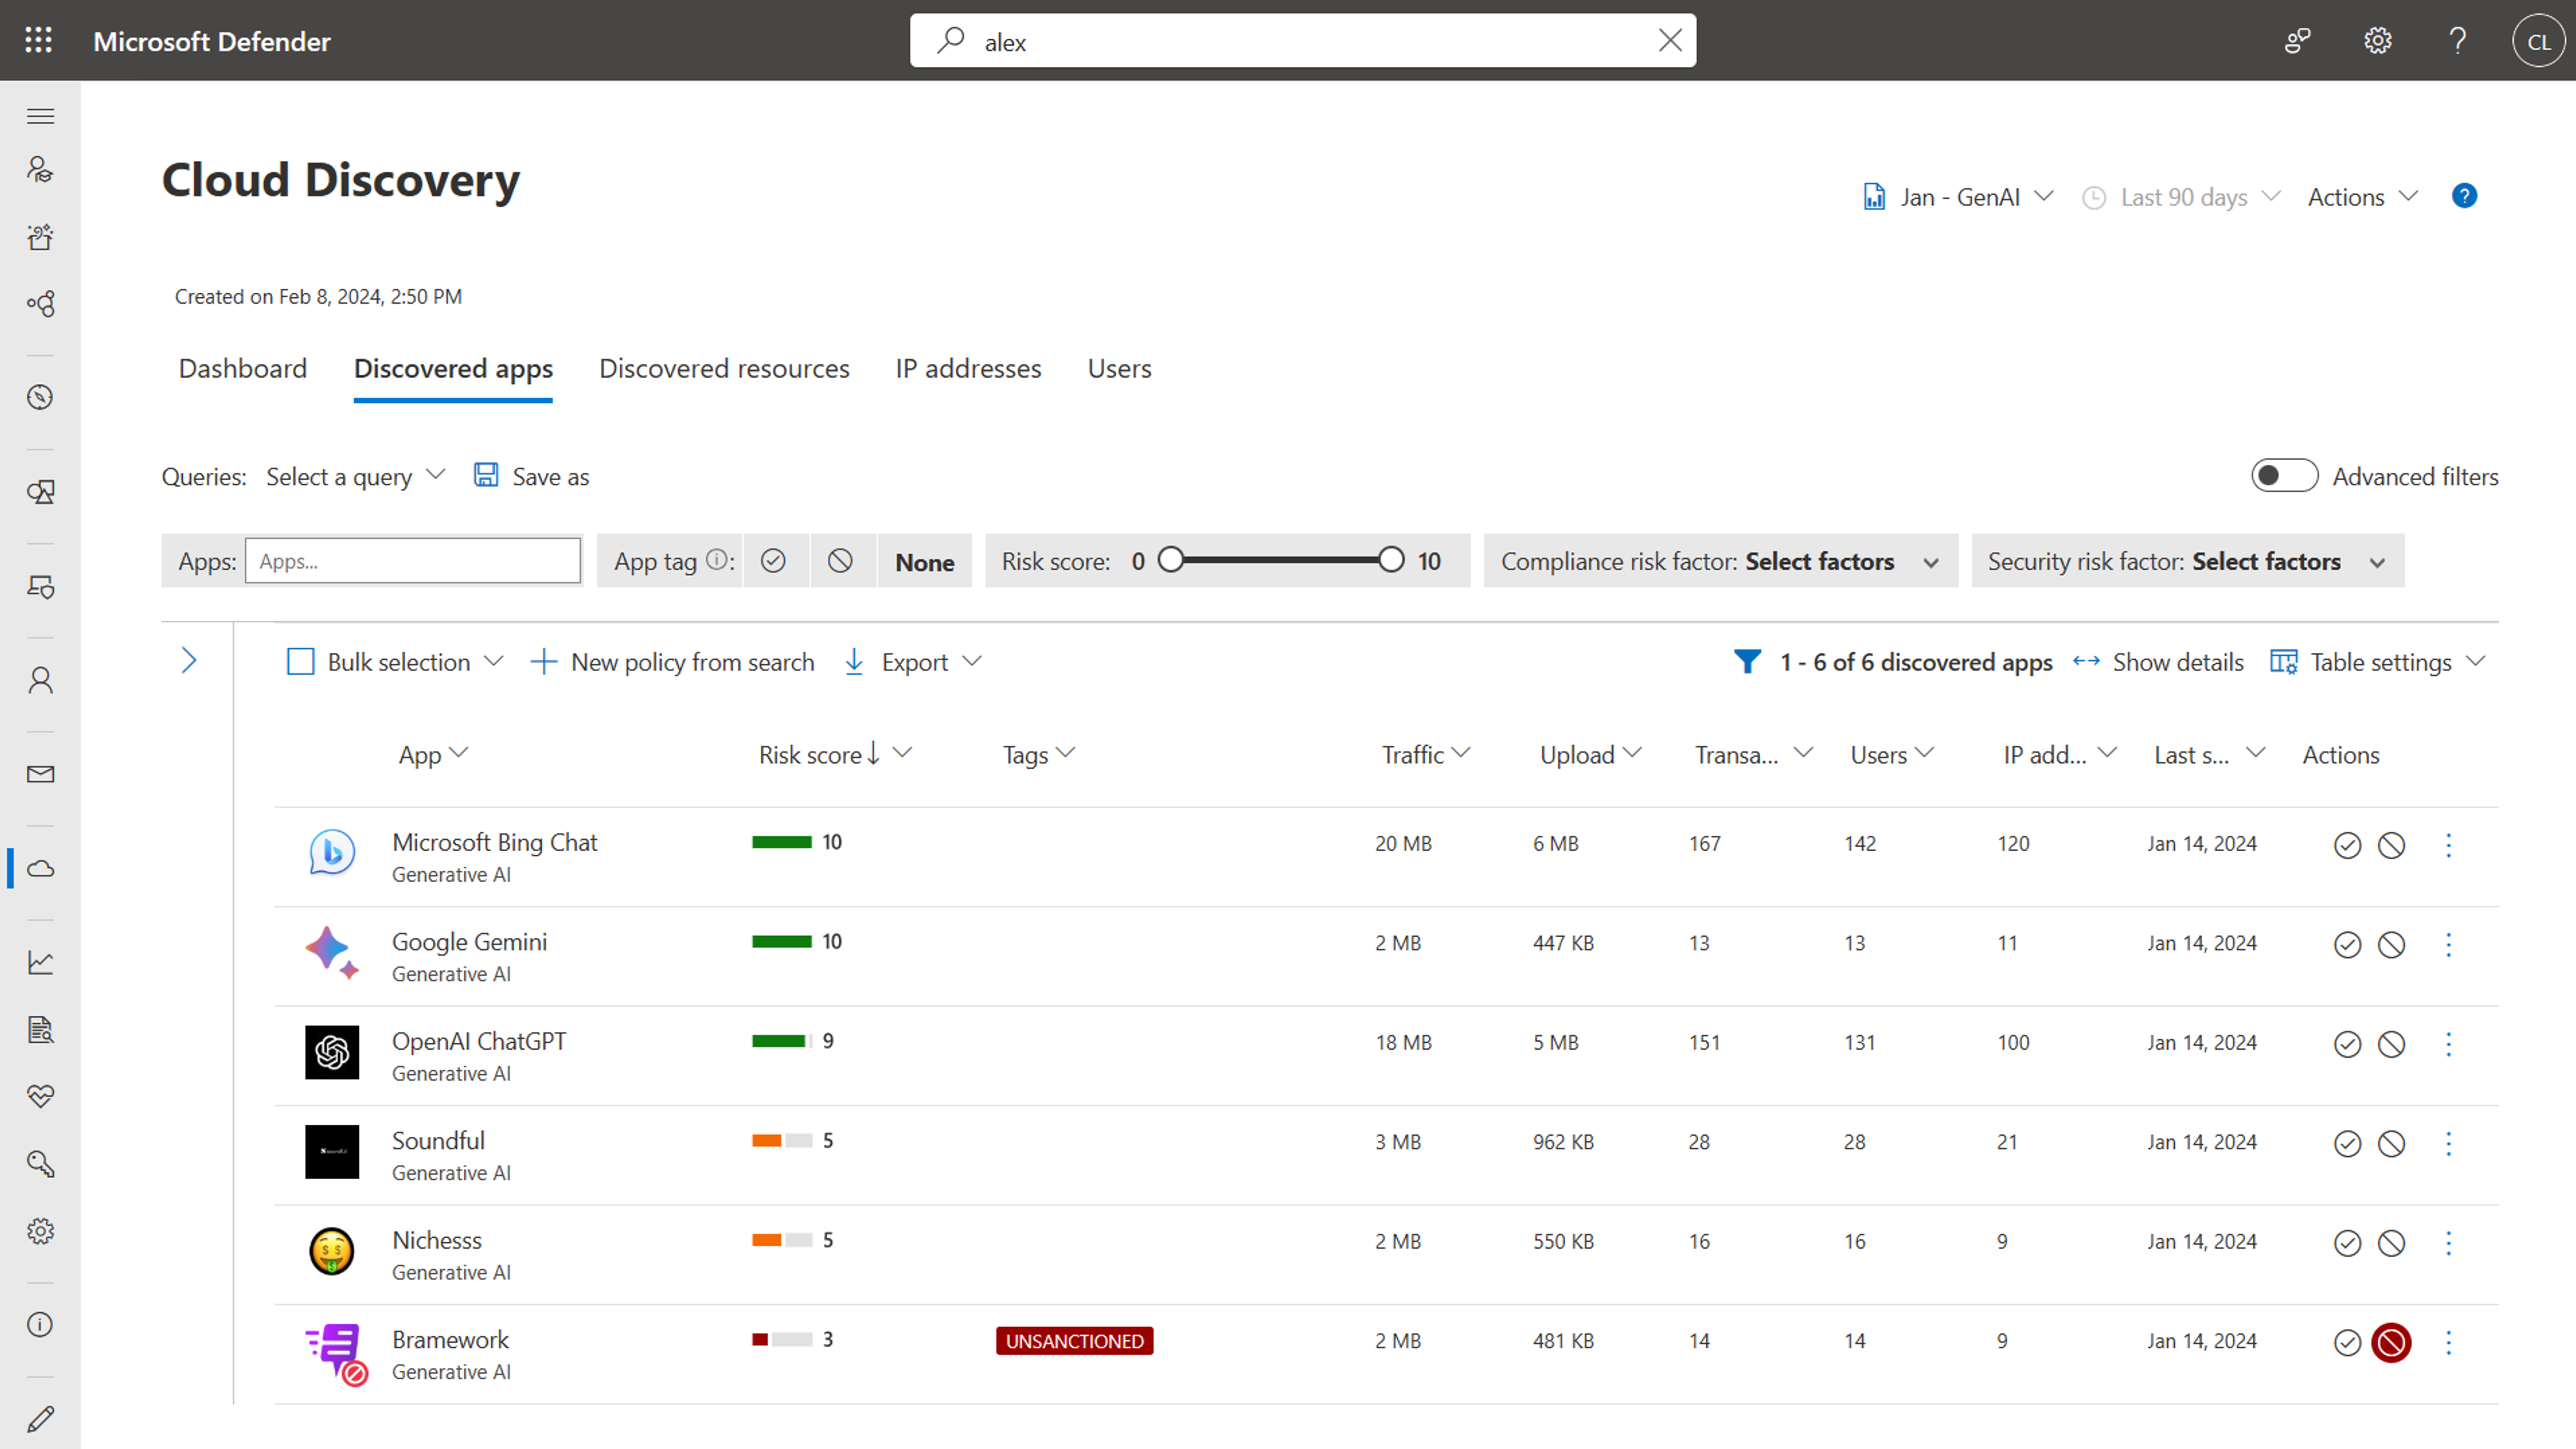2576x1449 pixels.
Task: Click the Show details link
Action: (x=2179, y=661)
